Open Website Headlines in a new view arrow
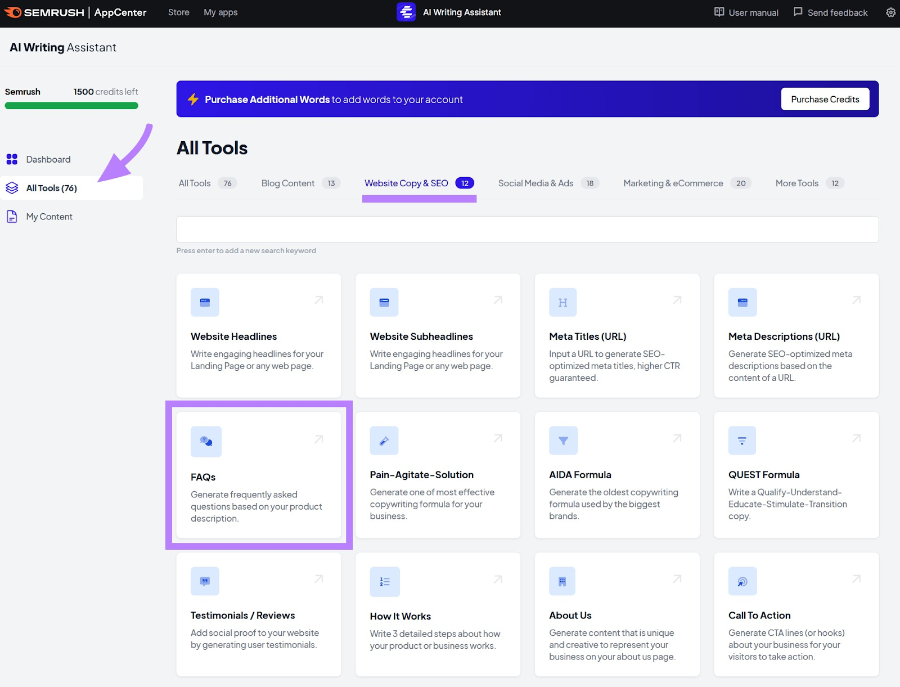 click(x=318, y=300)
